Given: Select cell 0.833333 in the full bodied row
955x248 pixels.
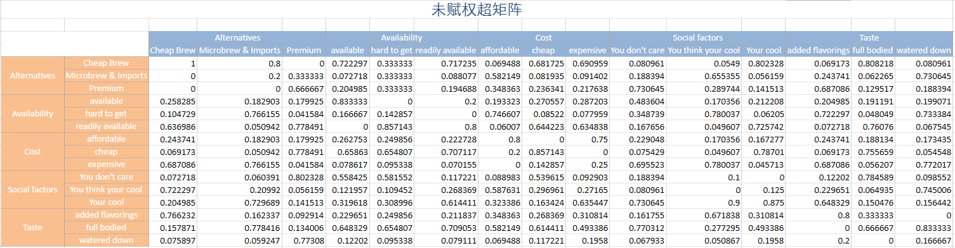Looking at the screenshot, I should point(924,228).
